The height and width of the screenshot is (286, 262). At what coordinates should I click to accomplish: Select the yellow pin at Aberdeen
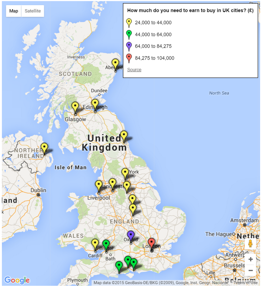pos(115,63)
